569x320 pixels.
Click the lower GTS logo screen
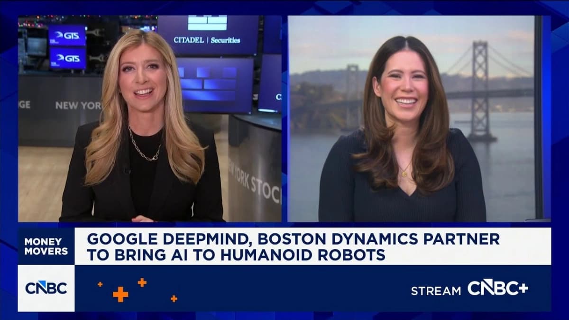click(68, 58)
